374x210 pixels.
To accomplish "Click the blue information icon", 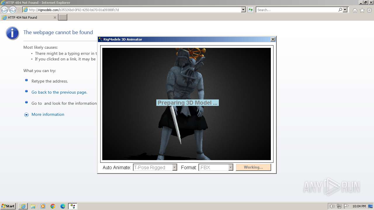I will (x=12, y=33).
